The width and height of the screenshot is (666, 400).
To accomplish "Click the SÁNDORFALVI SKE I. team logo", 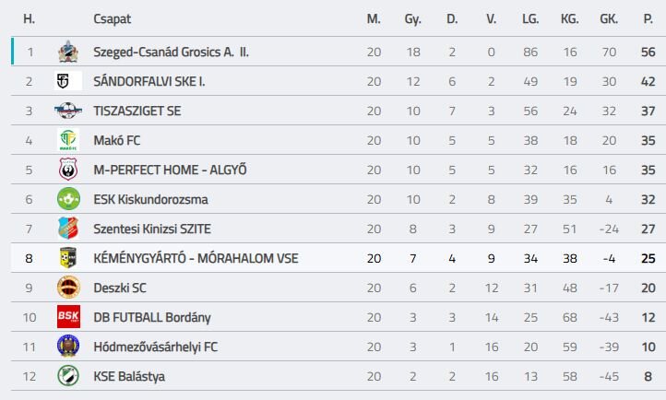I will coord(68,81).
